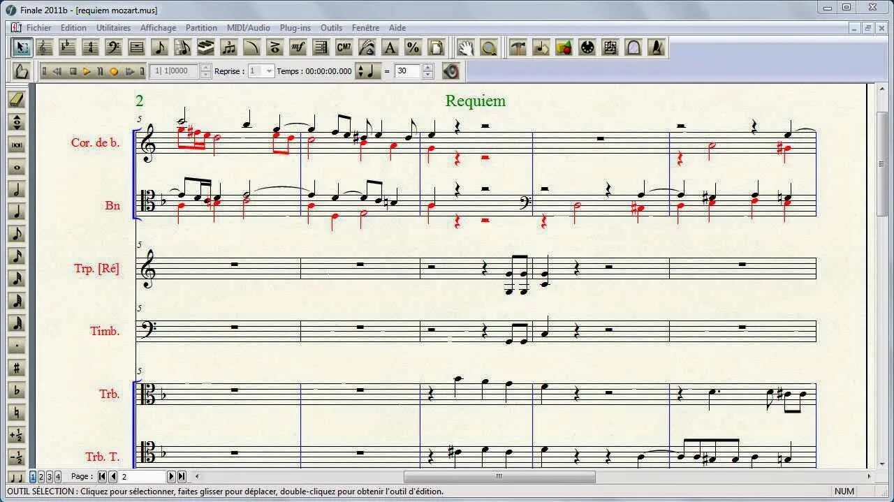Toggle whole note duration in entry palette
This screenshot has width=894, height=502.
click(17, 167)
